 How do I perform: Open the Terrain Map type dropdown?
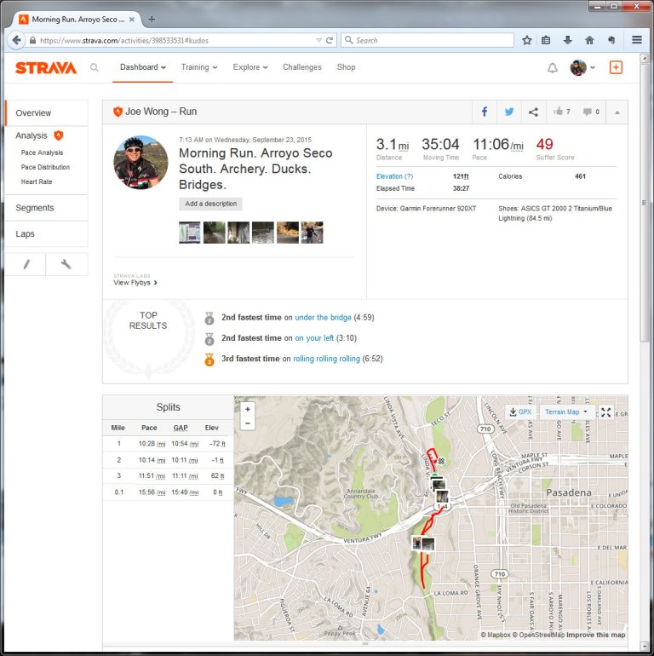coord(565,412)
